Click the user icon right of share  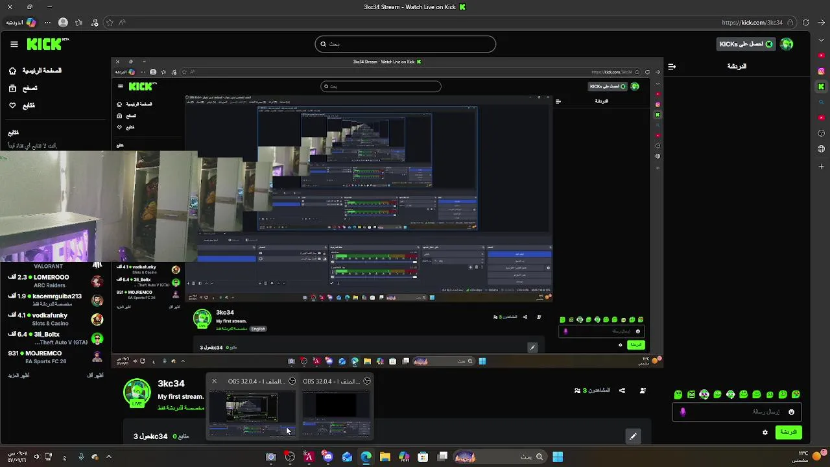coord(643,390)
